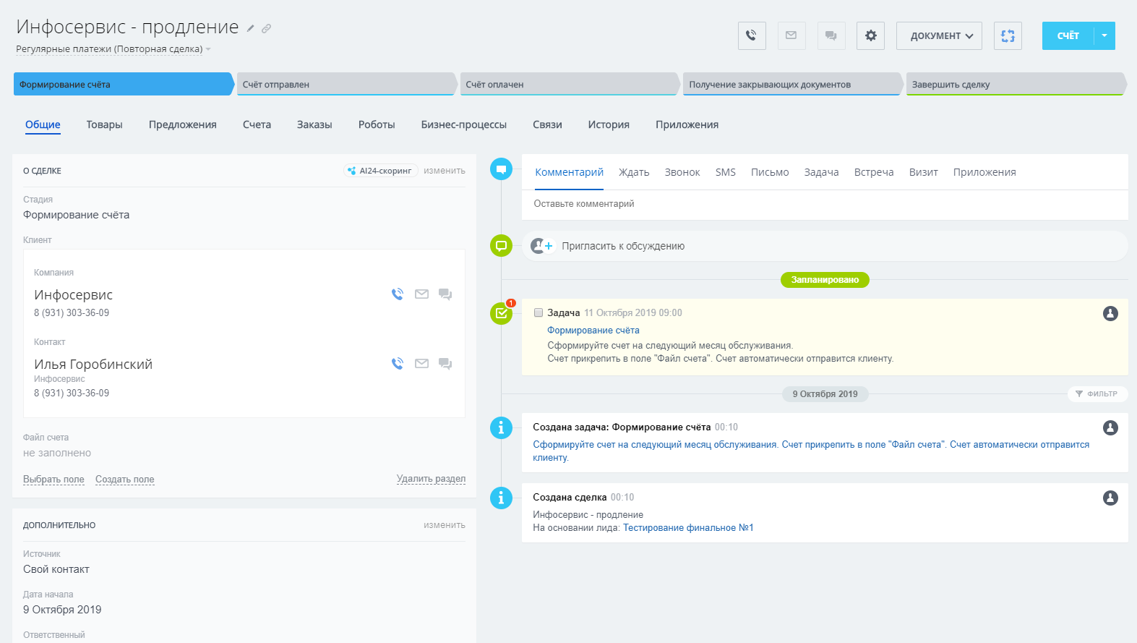The height and width of the screenshot is (643, 1137).
Task: Click the pencil icon to rename deal
Action: tap(251, 29)
